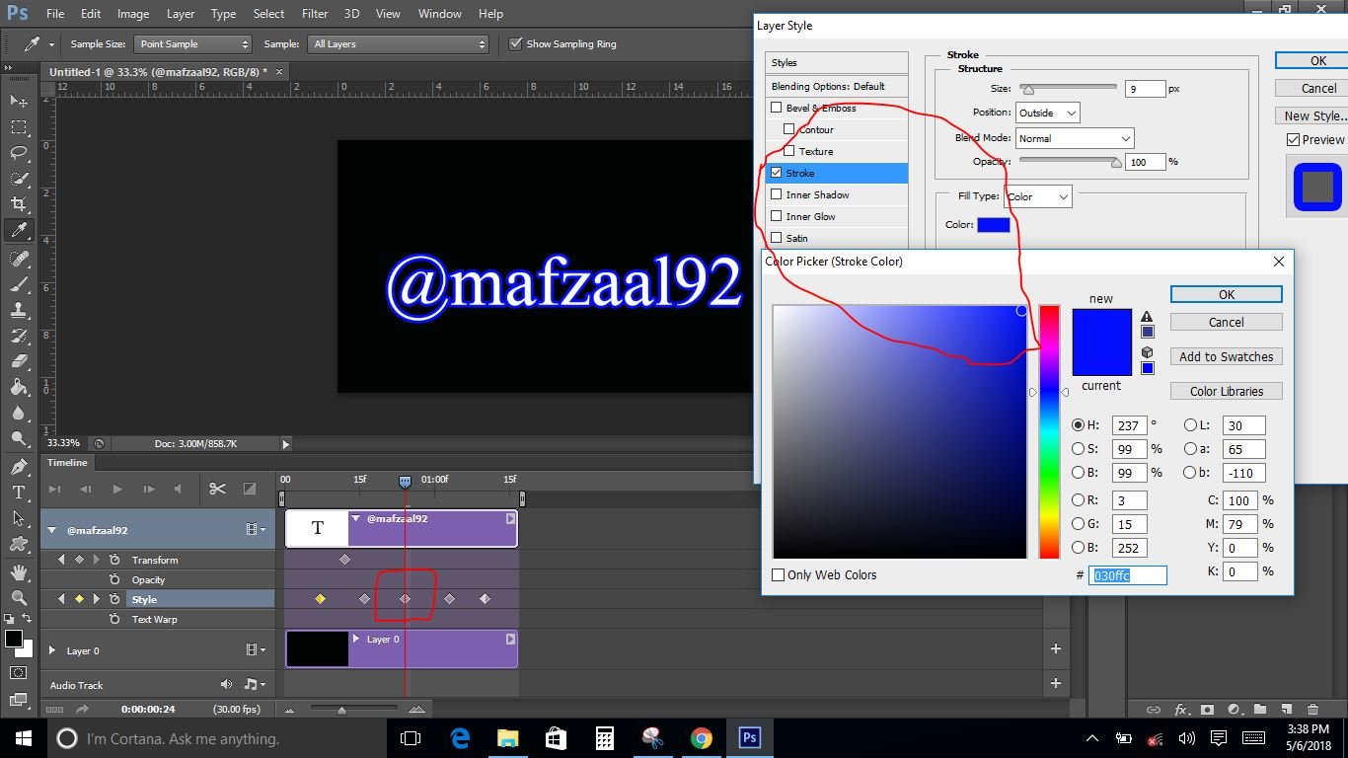Click New Style button

coord(1311,115)
